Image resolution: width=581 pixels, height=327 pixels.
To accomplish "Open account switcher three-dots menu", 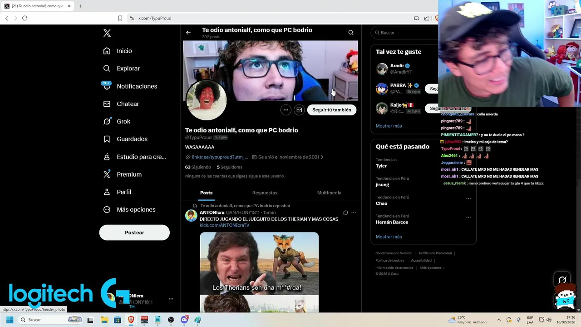I will 171,299.
